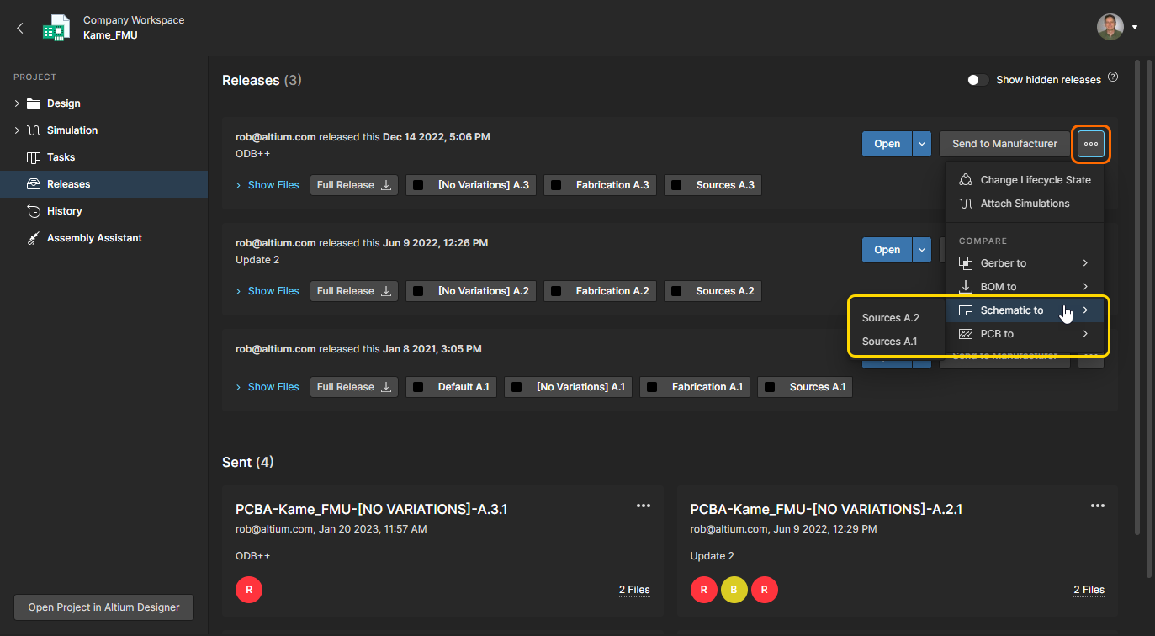Screen dimensions: 1155x636
Task: Go back using the left arrow
Action: (x=20, y=28)
